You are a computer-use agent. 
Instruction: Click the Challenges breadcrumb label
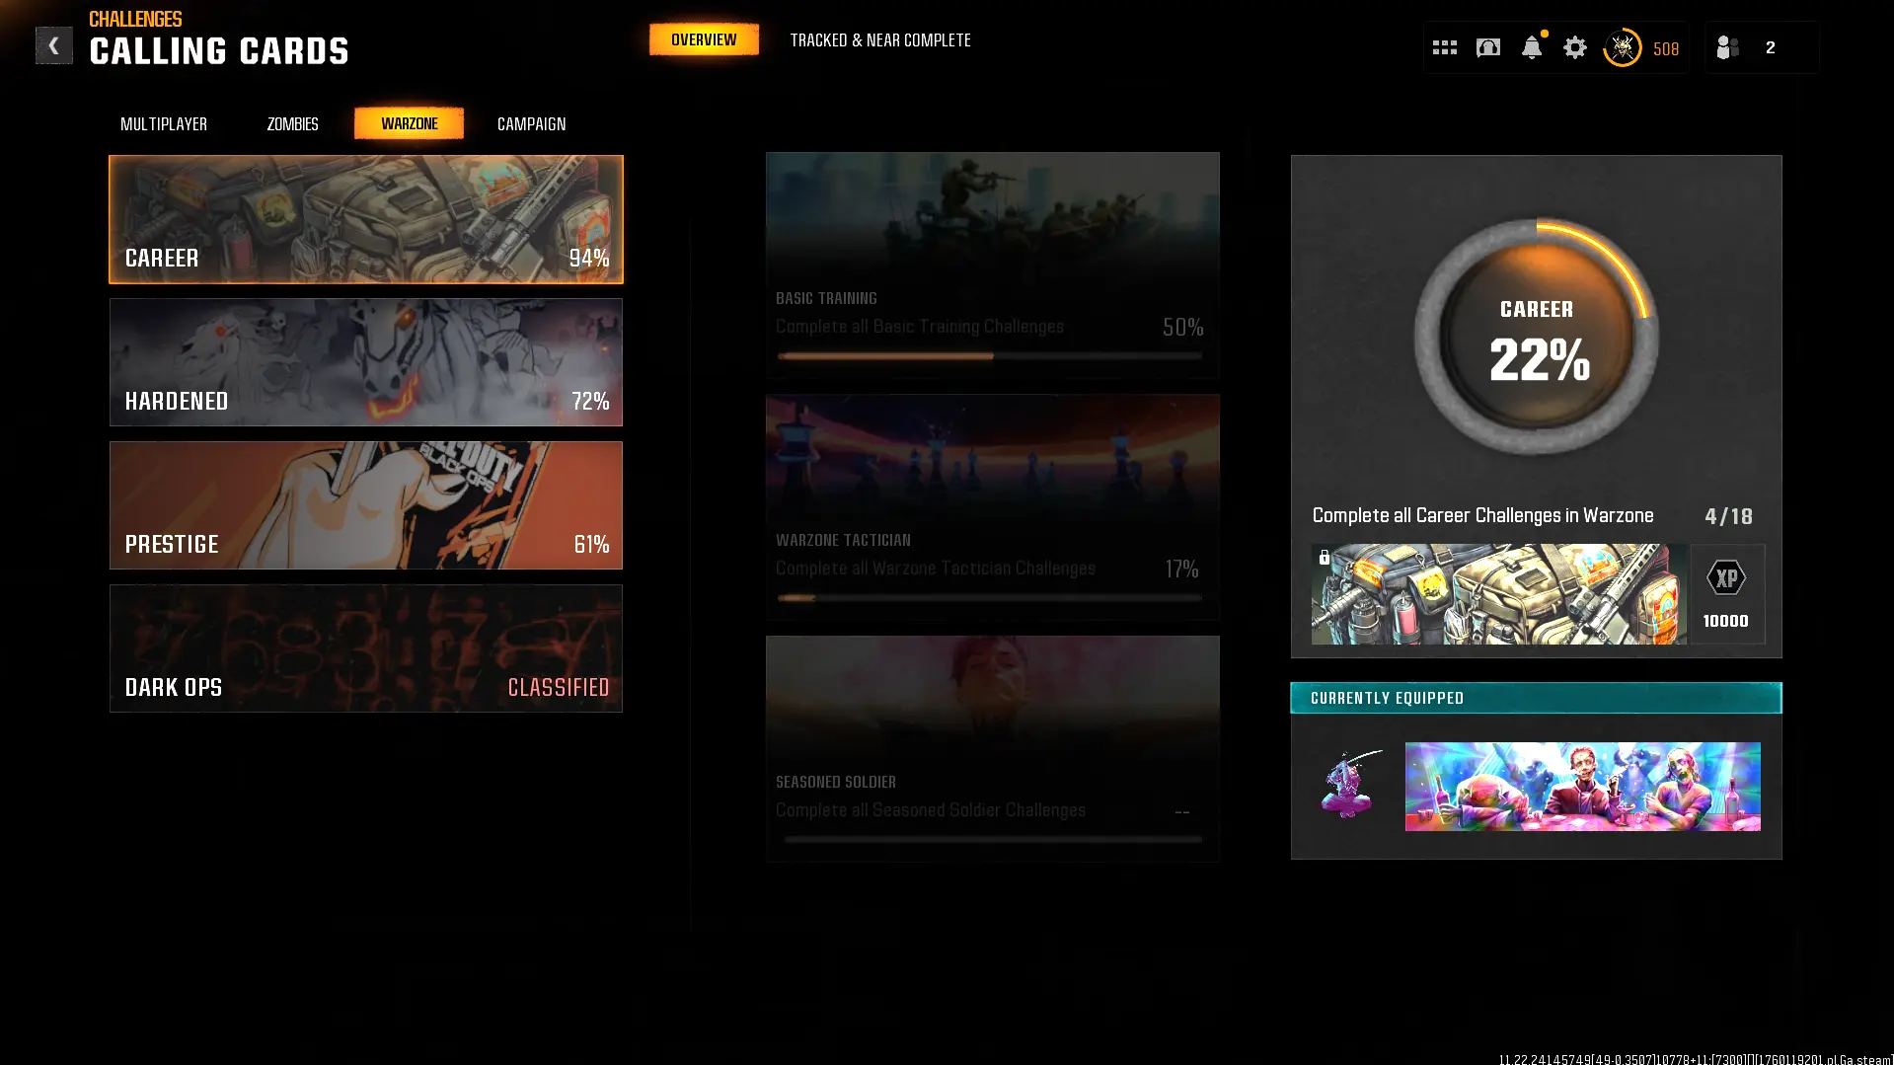click(x=135, y=19)
